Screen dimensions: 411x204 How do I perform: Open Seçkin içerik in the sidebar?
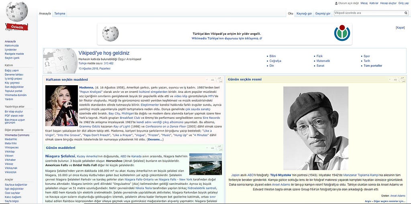[x=12, y=58]
